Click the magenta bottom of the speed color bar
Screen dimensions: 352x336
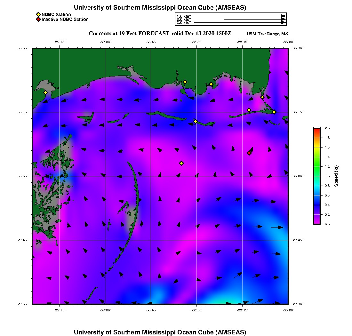pos(317,222)
